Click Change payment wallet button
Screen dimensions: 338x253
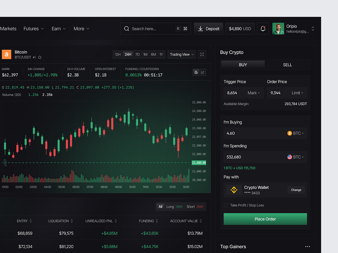click(296, 190)
